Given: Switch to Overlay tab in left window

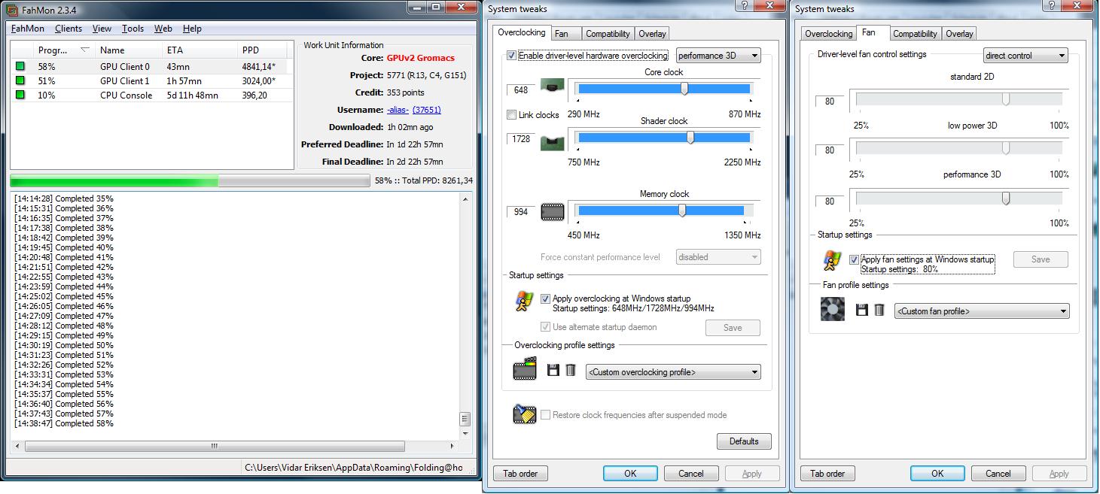Looking at the screenshot, I should click(652, 34).
